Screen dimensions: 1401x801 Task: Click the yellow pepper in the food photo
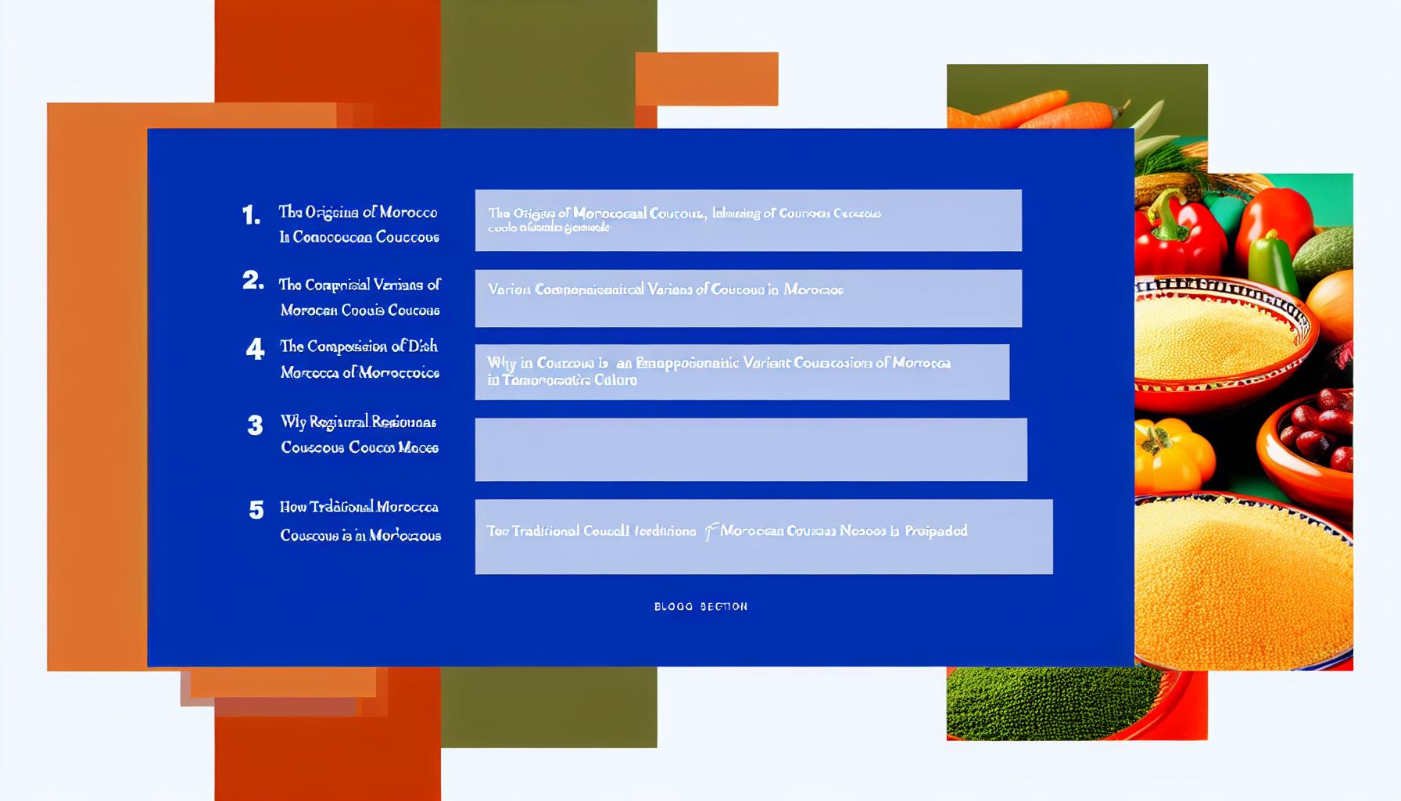click(1173, 454)
